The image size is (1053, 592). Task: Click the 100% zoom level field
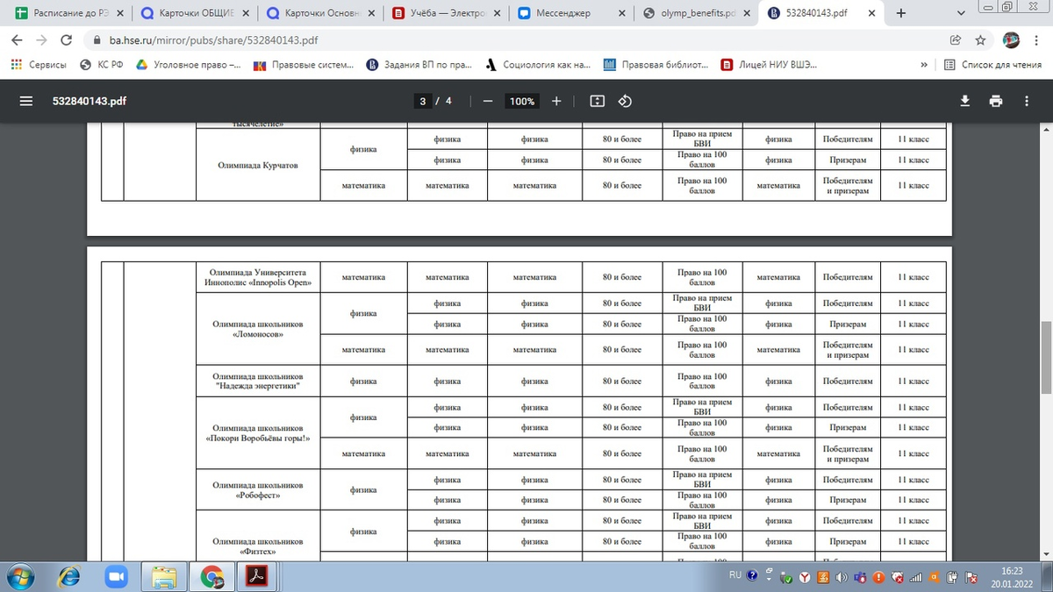[x=522, y=101]
